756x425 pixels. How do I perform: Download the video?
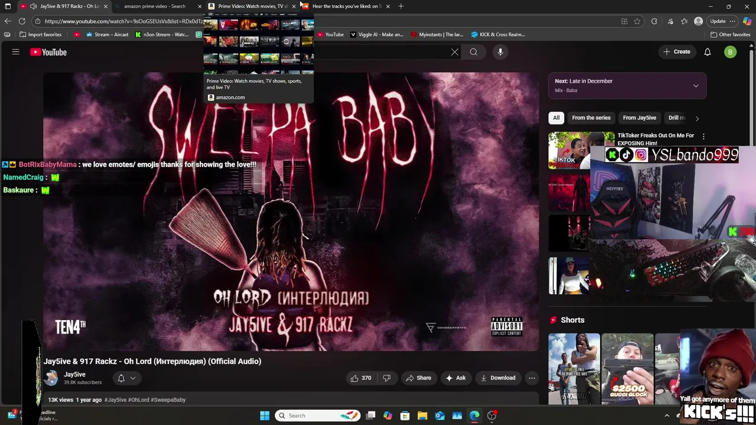click(498, 378)
